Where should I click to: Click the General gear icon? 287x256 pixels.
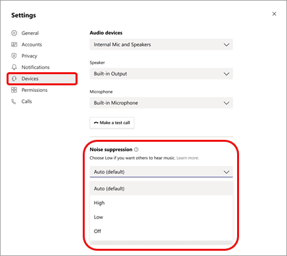[14, 33]
